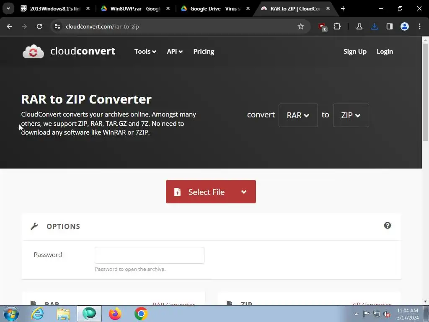Launch Internet Explorer from the taskbar
The height and width of the screenshot is (322, 429).
tap(37, 314)
